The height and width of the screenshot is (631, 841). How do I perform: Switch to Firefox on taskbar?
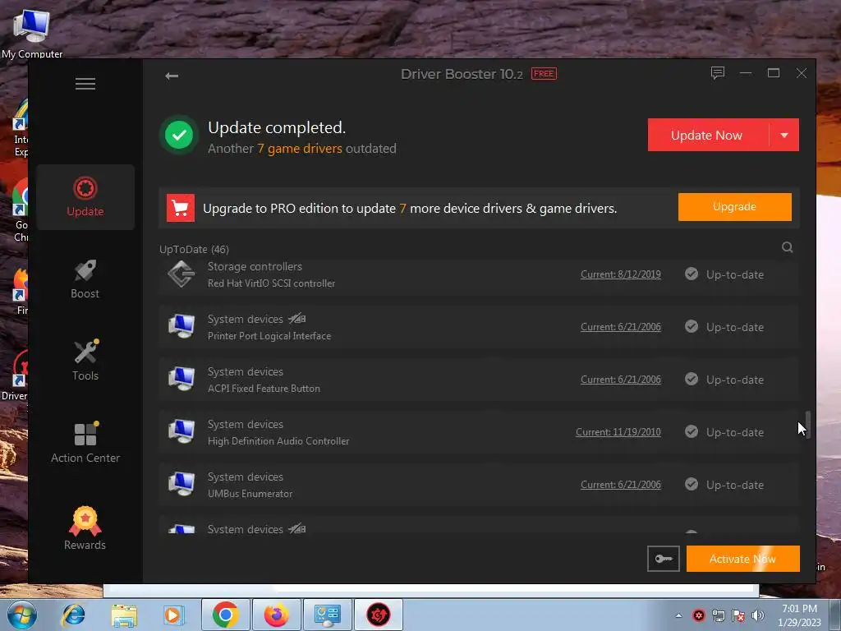(x=277, y=615)
